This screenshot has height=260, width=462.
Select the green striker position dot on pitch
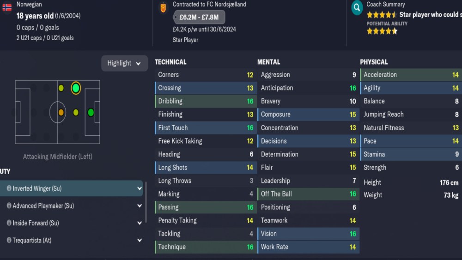tap(91, 112)
